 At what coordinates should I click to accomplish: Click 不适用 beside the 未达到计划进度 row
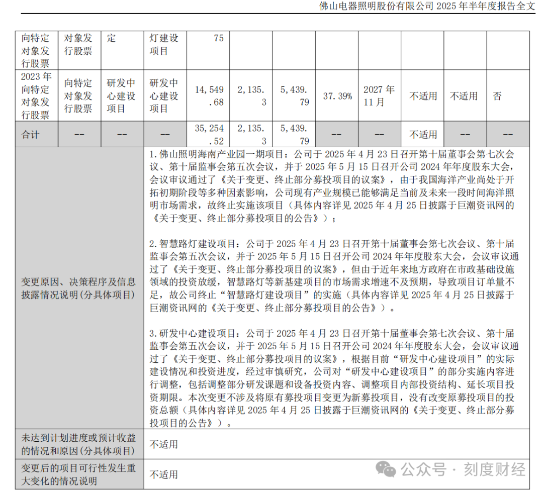pyautogui.click(x=163, y=444)
